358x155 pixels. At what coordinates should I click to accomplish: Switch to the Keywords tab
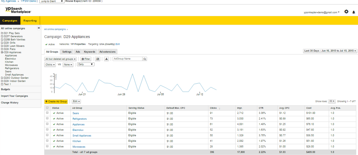89,52
